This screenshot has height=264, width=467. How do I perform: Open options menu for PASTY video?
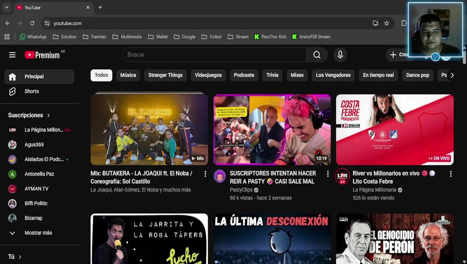(328, 174)
